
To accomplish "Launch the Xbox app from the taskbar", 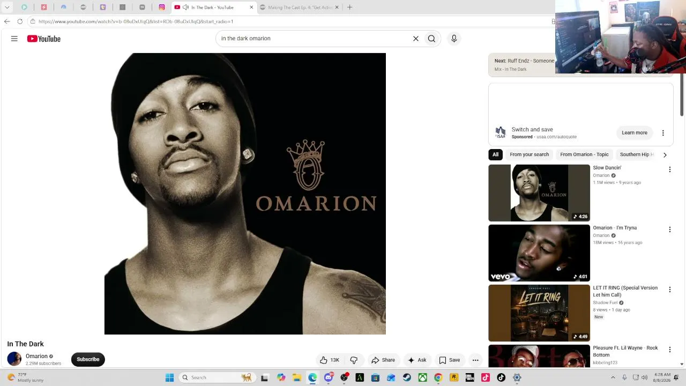I will pos(422,377).
